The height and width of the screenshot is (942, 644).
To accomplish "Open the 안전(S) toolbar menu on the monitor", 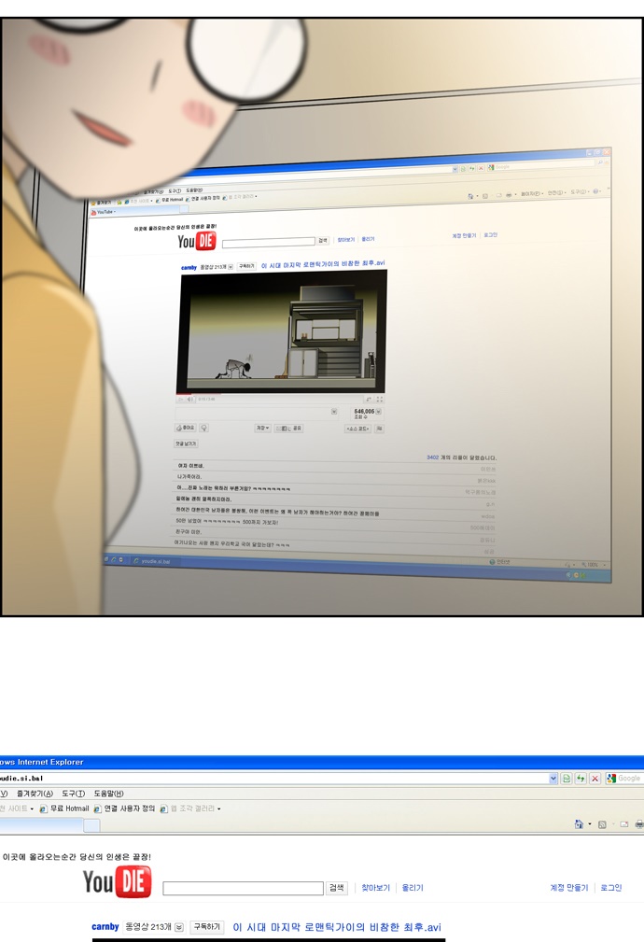I will [x=557, y=192].
